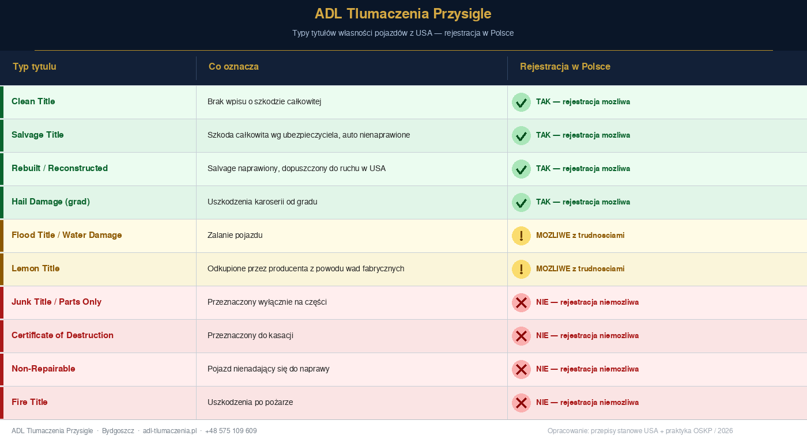
Task: Click the red X icon for Junk Title
Action: click(521, 303)
